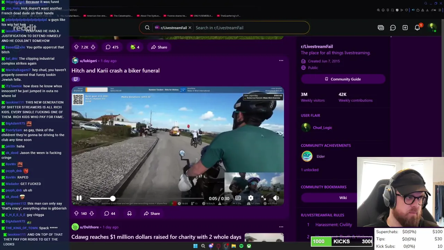Click the browser heart bookmark icon
The image size is (444, 250).
click(406, 10)
